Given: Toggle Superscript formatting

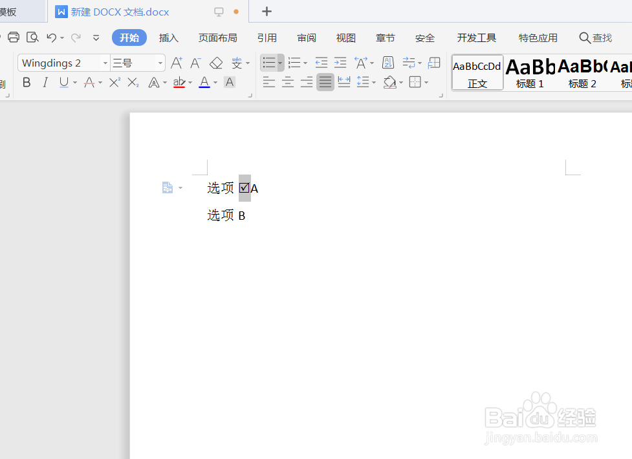Looking at the screenshot, I should [114, 83].
